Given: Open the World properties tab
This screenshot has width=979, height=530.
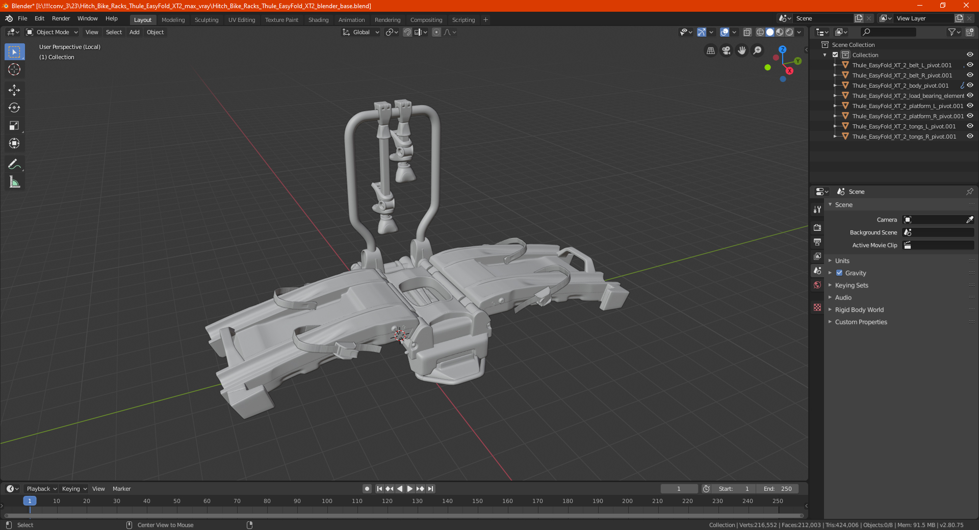Looking at the screenshot, I should [817, 285].
